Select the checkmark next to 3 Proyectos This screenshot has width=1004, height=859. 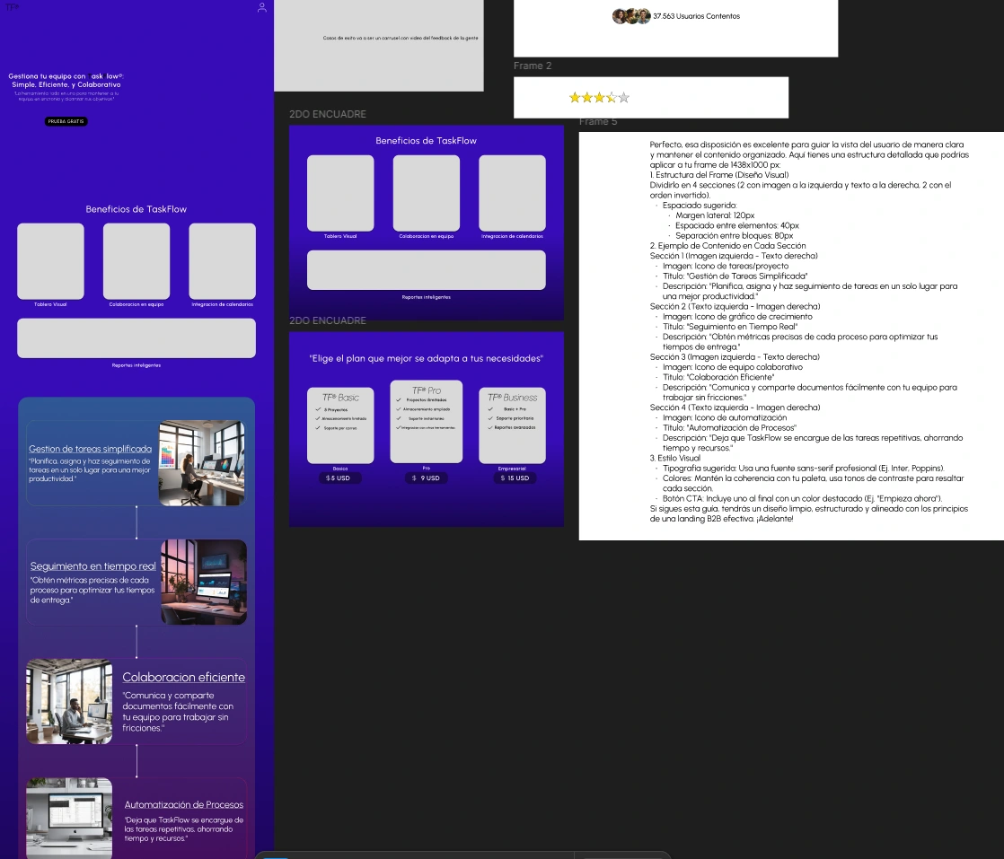click(x=318, y=409)
